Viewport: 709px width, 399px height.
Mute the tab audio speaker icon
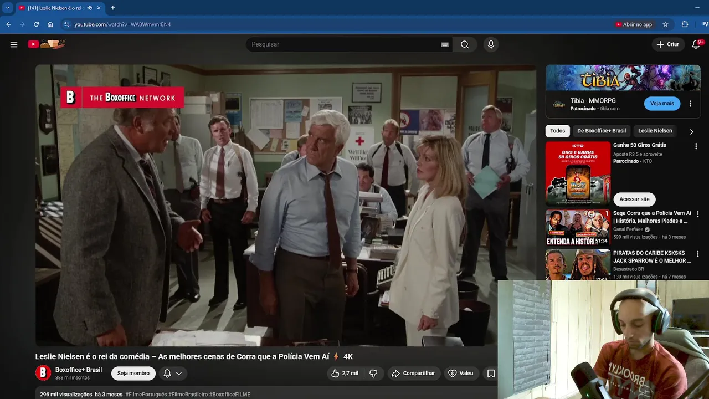pos(90,8)
